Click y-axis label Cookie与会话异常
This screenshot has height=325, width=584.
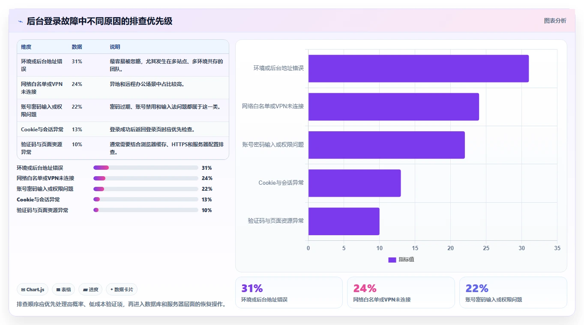point(281,183)
